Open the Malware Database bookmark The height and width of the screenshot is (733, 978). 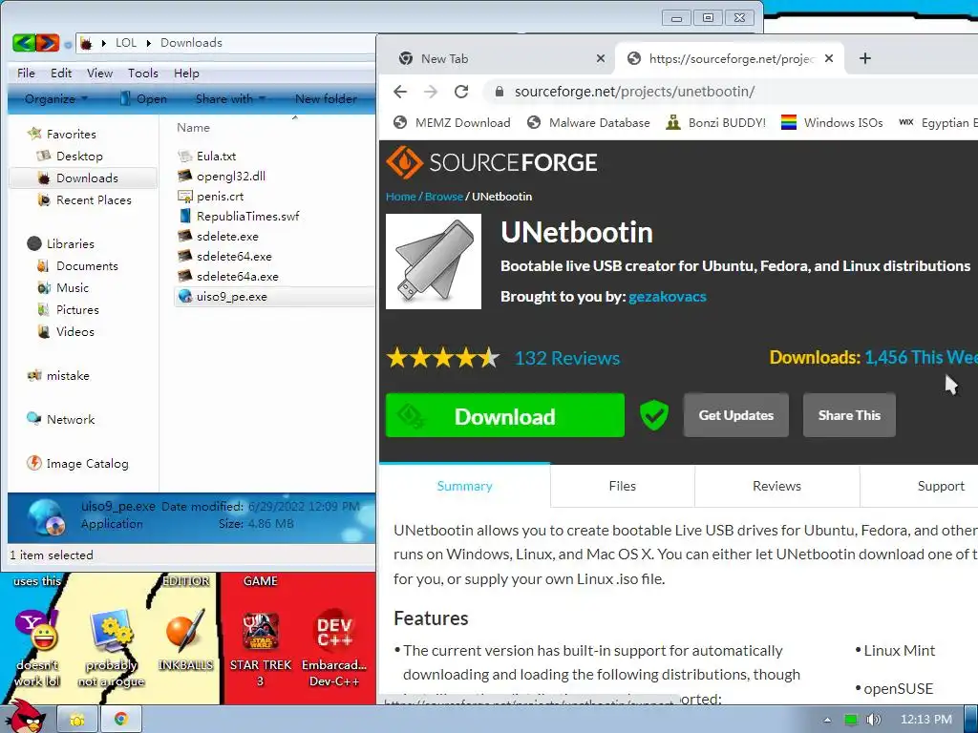588,123
